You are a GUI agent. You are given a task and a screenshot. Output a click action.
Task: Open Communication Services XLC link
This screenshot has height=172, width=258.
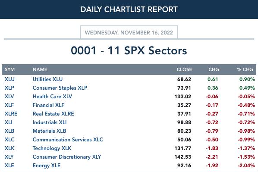tap(68, 140)
